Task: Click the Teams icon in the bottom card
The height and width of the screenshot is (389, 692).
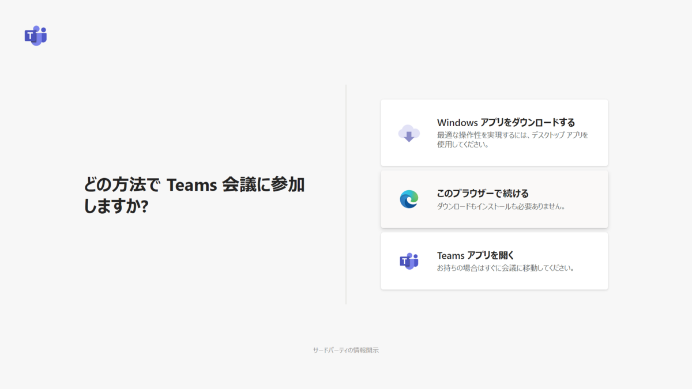Action: tap(409, 261)
